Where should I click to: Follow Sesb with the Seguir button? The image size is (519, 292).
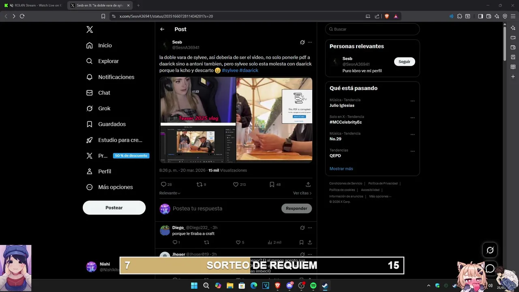[404, 62]
